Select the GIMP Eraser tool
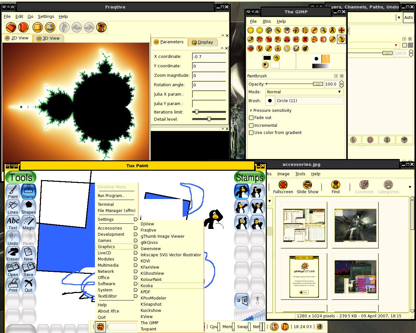This screenshot has width=416, height=333. tap(251, 48)
